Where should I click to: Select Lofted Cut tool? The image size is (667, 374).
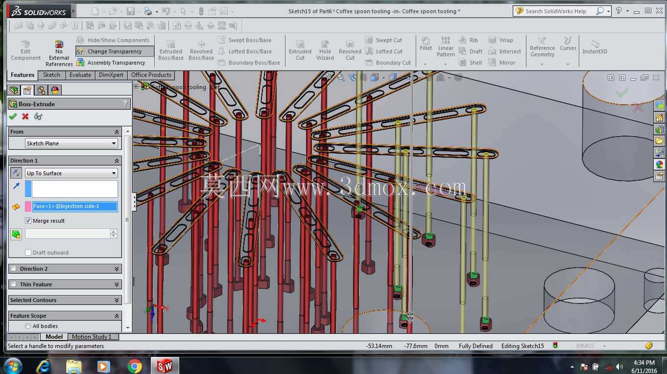click(x=384, y=51)
